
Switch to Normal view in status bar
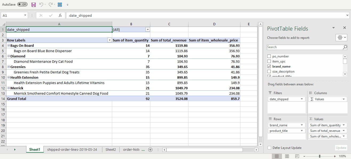[x=277, y=156]
